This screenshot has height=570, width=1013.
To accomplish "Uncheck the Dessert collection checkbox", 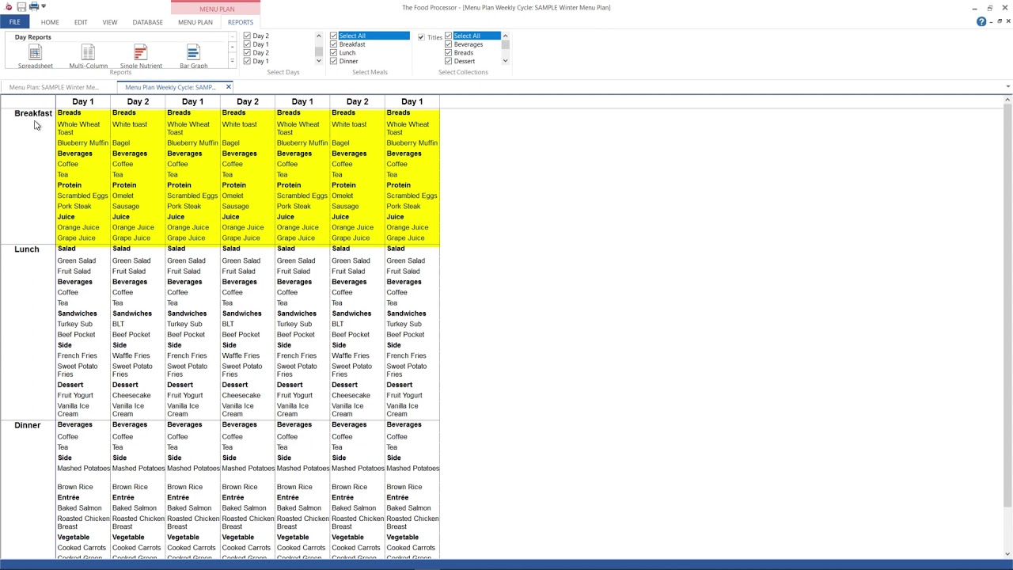I will 448,61.
